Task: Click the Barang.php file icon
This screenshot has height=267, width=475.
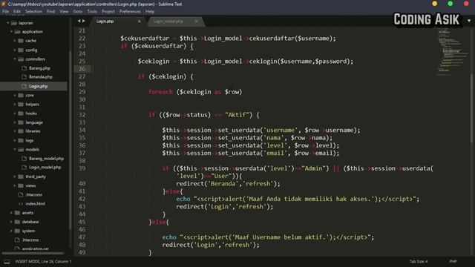Action: [24, 68]
